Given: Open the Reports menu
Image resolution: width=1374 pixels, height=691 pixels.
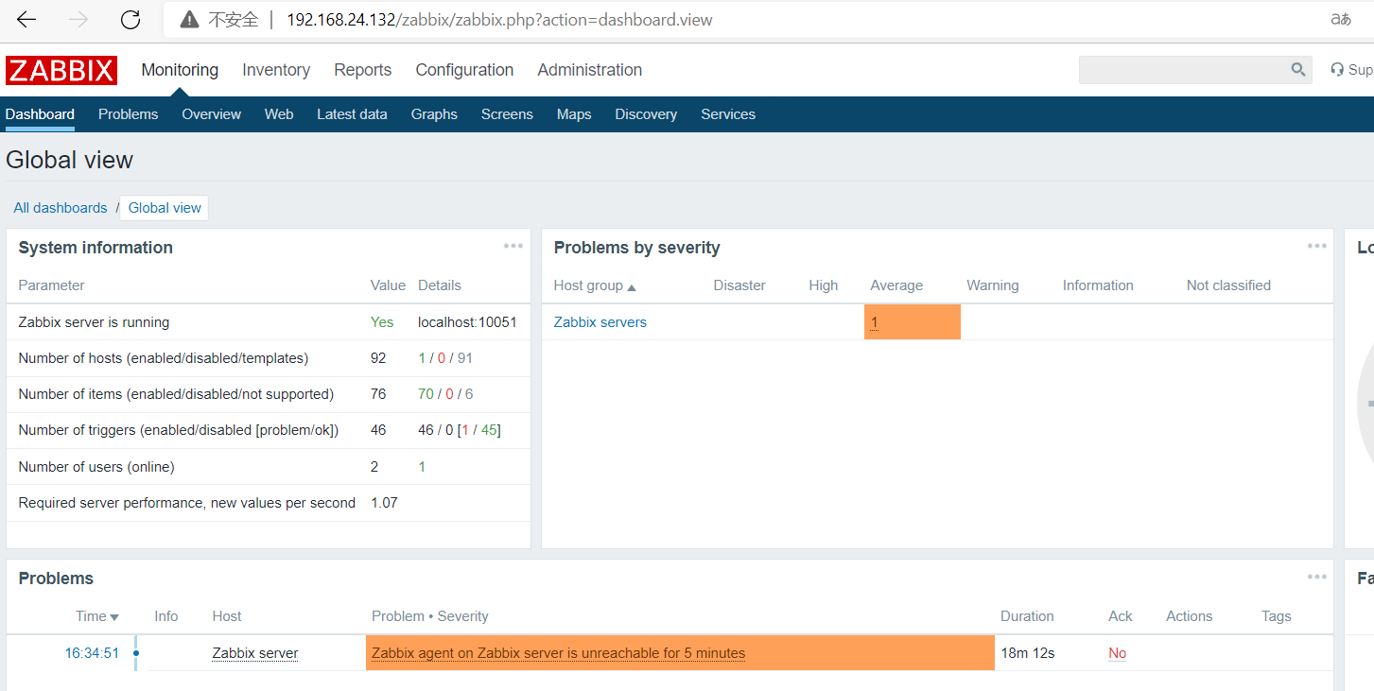Looking at the screenshot, I should click(x=362, y=70).
